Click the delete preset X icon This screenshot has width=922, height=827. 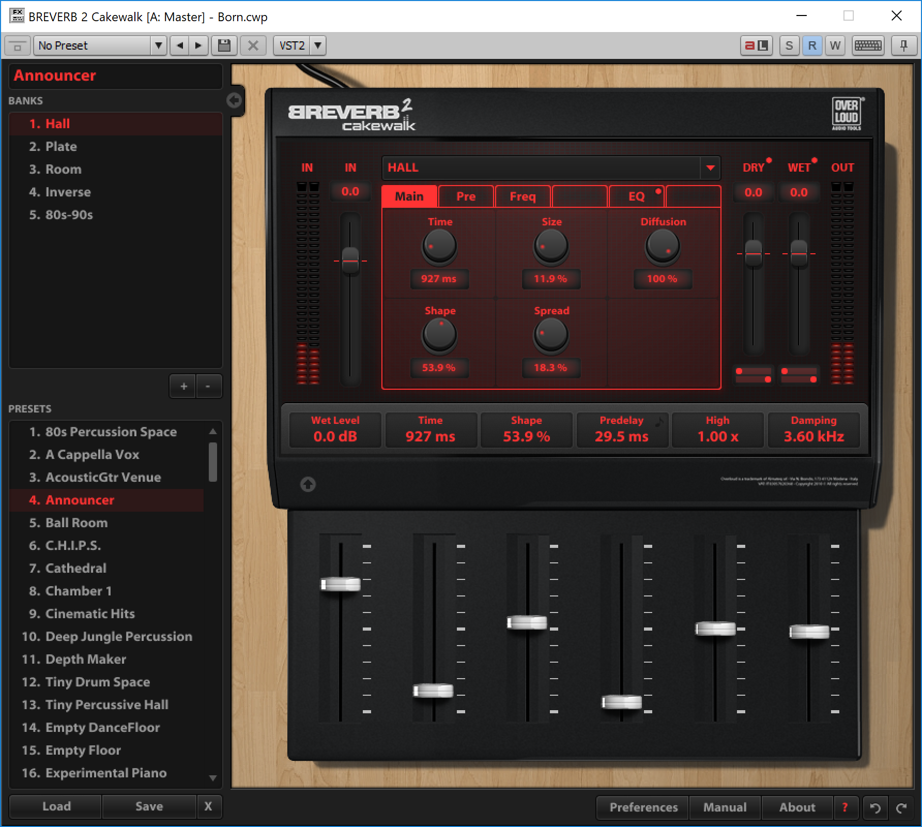click(253, 45)
